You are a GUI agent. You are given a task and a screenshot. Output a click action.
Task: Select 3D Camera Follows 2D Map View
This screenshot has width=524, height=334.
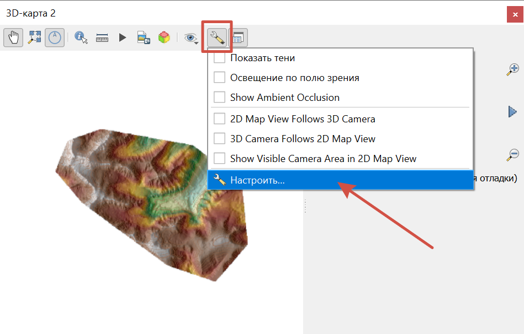(x=220, y=139)
